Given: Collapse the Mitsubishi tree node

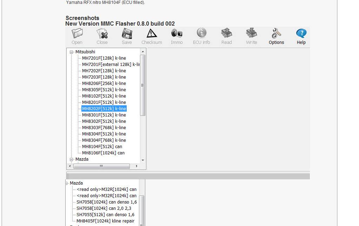Looking at the screenshot, I should pos(72,52).
